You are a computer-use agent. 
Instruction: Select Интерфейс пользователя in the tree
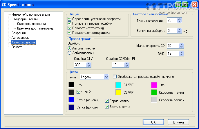pos(30,14)
